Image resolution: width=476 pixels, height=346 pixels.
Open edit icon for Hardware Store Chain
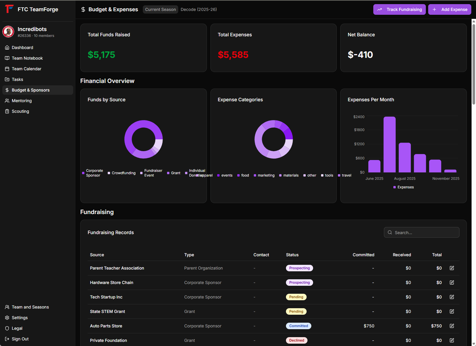click(452, 283)
